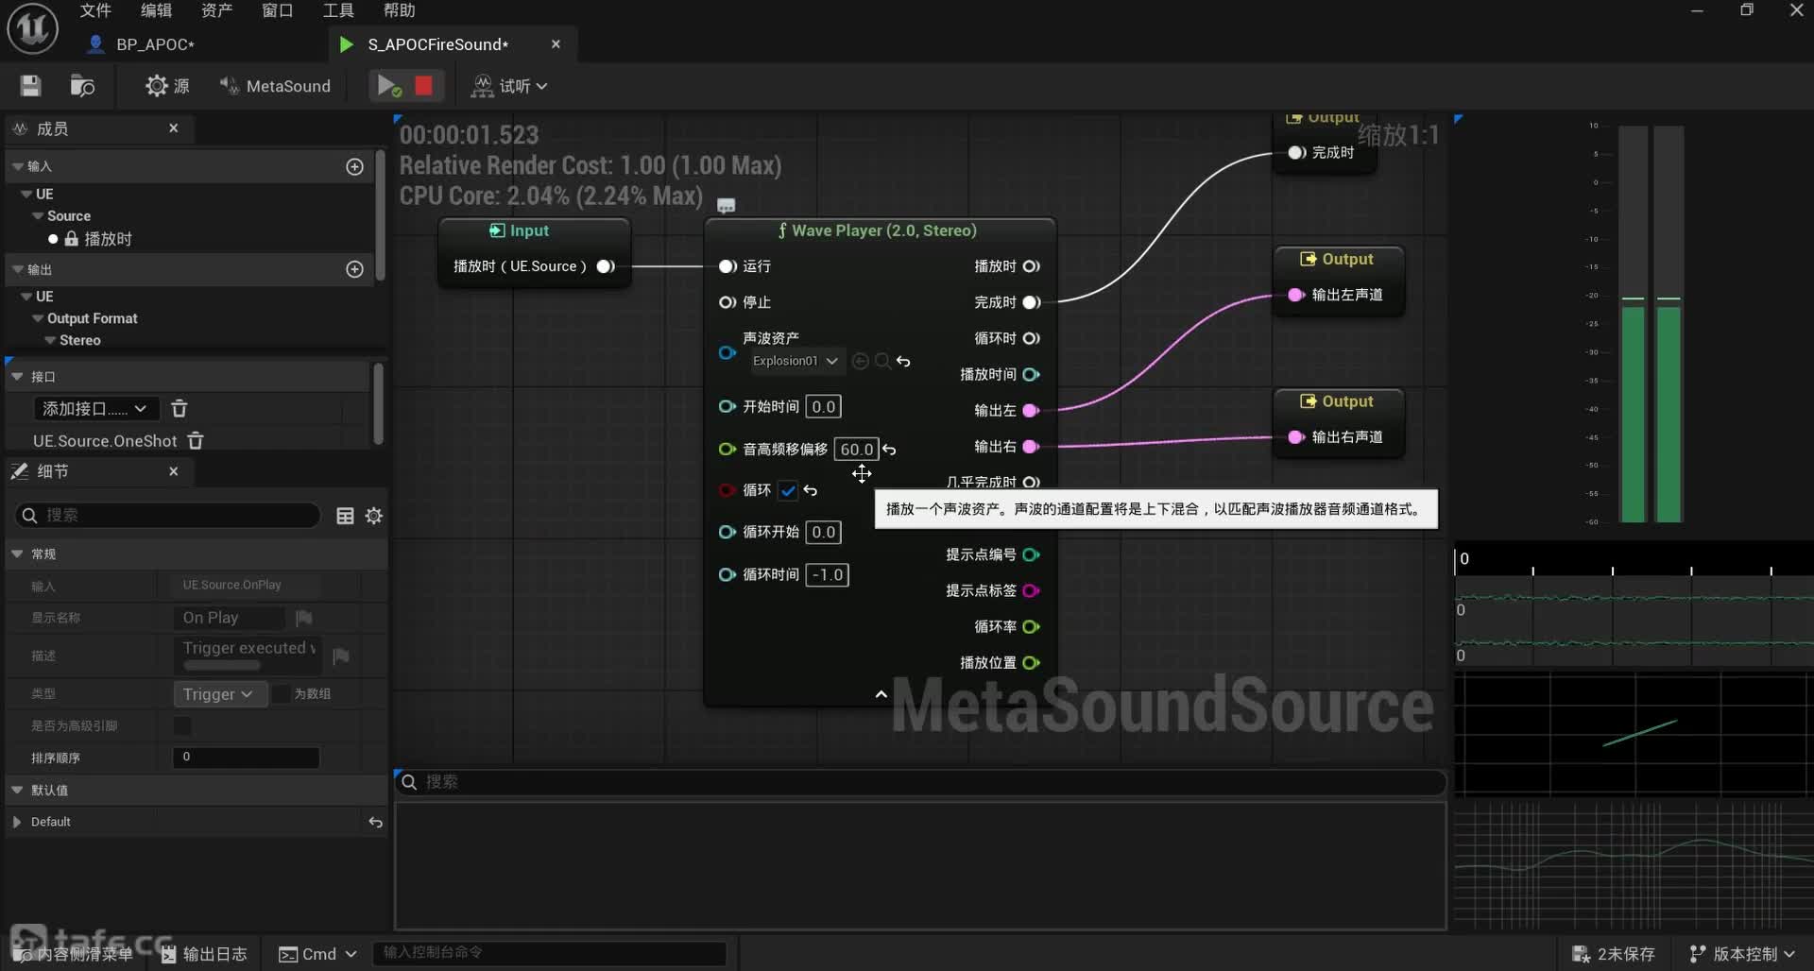Toggle the loop checkbox in Wave Player

pyautogui.click(x=788, y=490)
